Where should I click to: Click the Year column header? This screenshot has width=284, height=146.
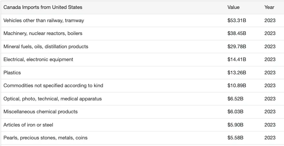pos(269,7)
